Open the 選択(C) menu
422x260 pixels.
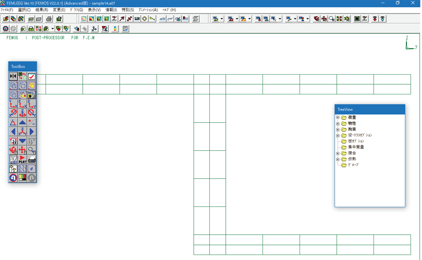coord(24,10)
